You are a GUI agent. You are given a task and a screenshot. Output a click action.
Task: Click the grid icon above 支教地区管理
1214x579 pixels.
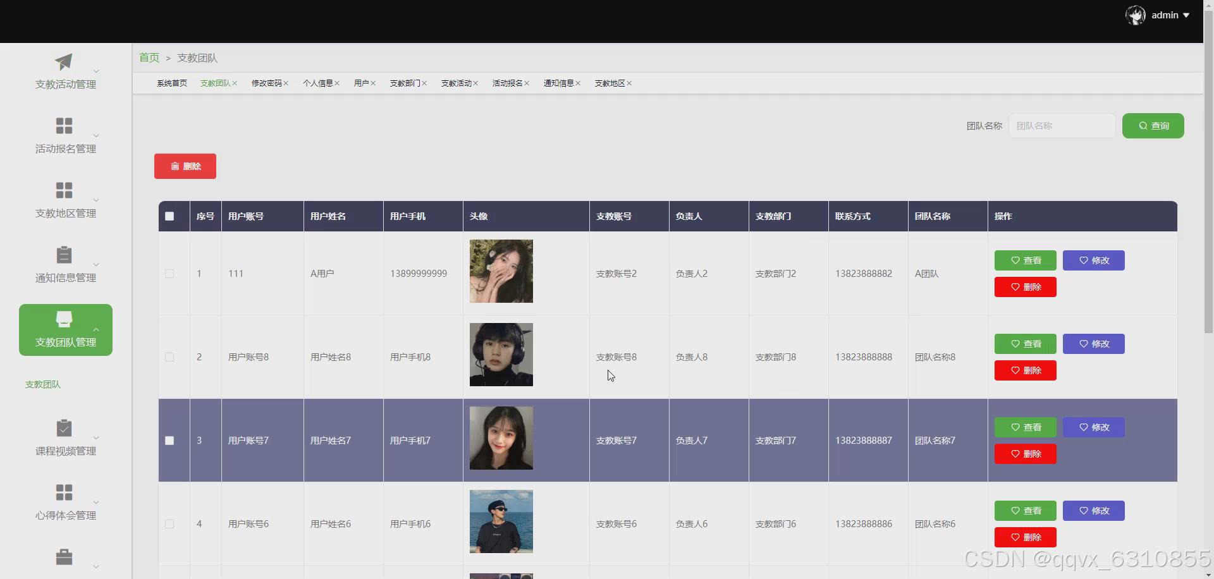(x=64, y=190)
